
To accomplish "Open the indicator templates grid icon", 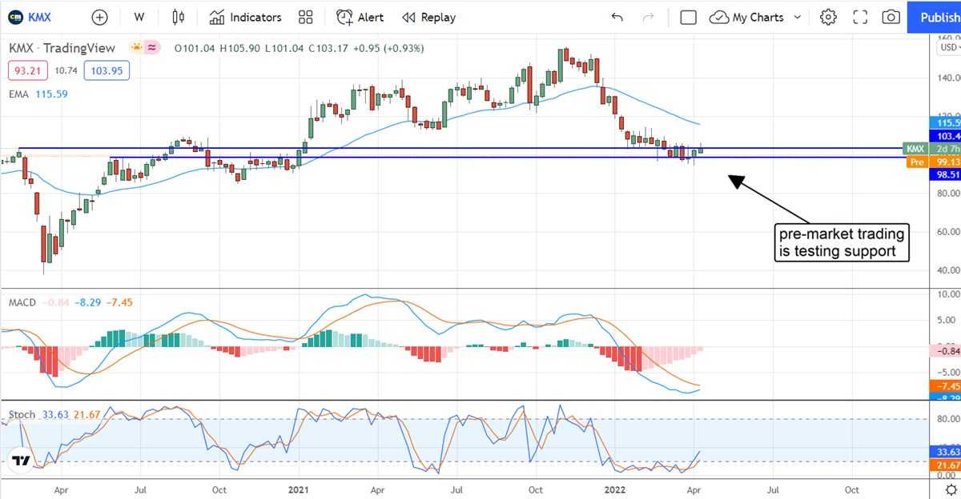I will (305, 17).
